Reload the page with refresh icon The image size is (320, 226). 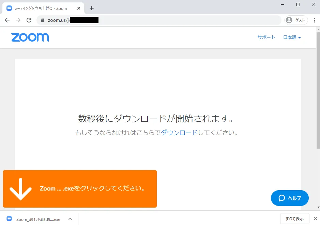[x=29, y=20]
